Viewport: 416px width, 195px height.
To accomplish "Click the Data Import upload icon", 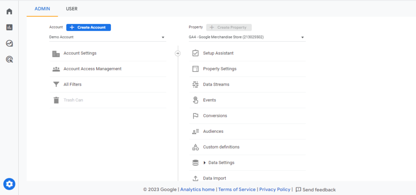I will [x=195, y=179].
